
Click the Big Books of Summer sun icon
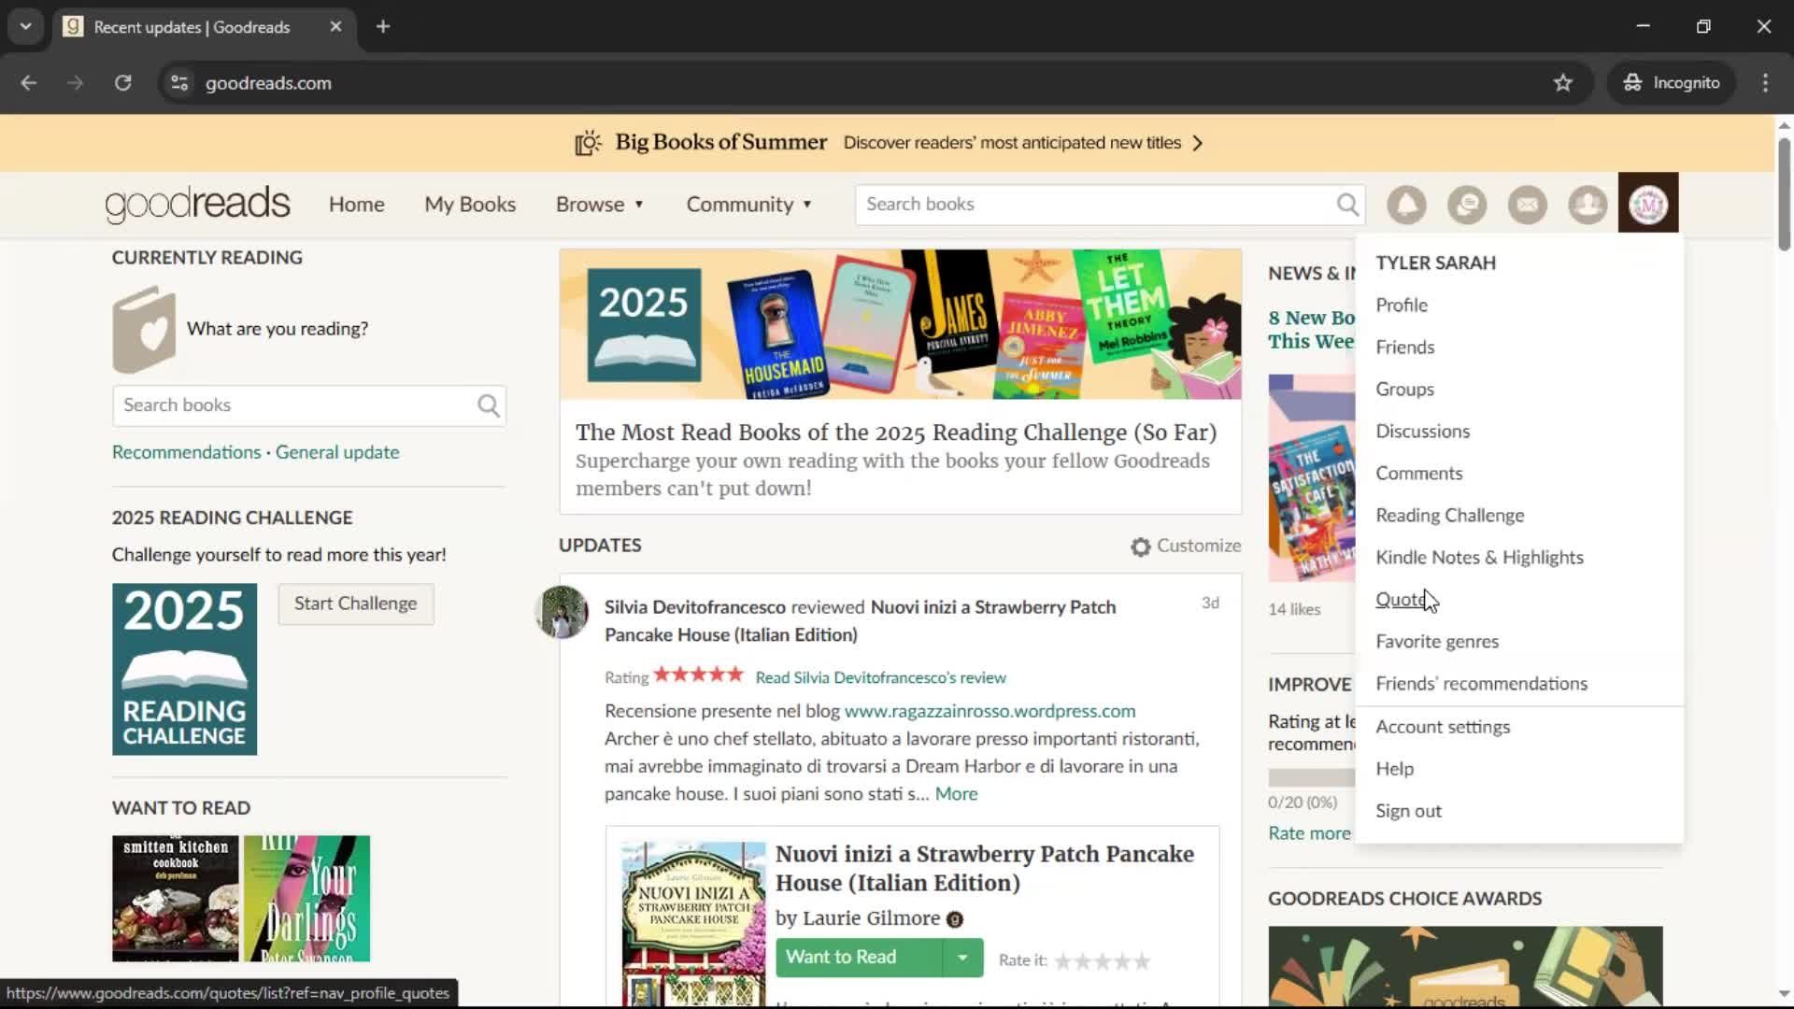coord(588,143)
